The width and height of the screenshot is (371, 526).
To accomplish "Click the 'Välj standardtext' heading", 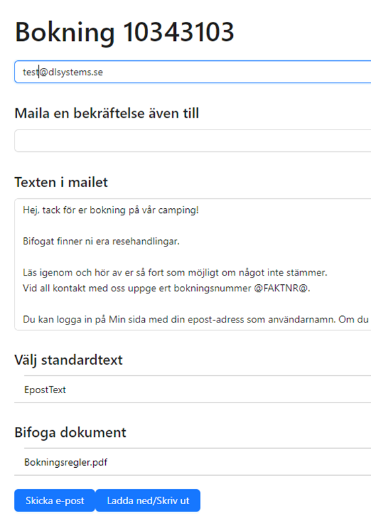I will 69,360.
